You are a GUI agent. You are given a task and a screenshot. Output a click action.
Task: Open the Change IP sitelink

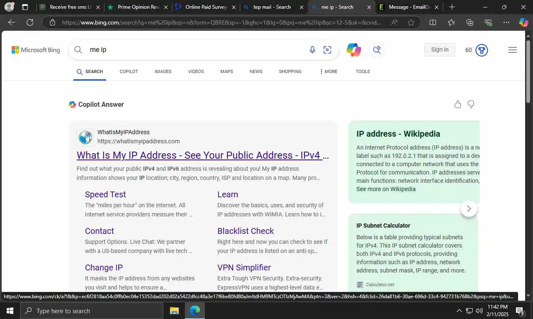pyautogui.click(x=104, y=267)
